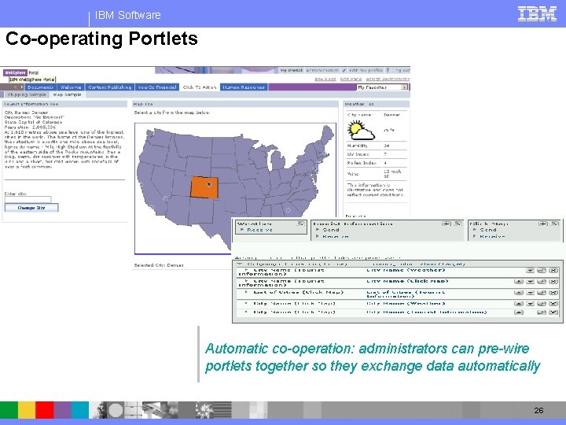Click 'City Name (Weather)' target on the Tourist Information source row
Screen dimensions: 566x425
click(x=406, y=270)
